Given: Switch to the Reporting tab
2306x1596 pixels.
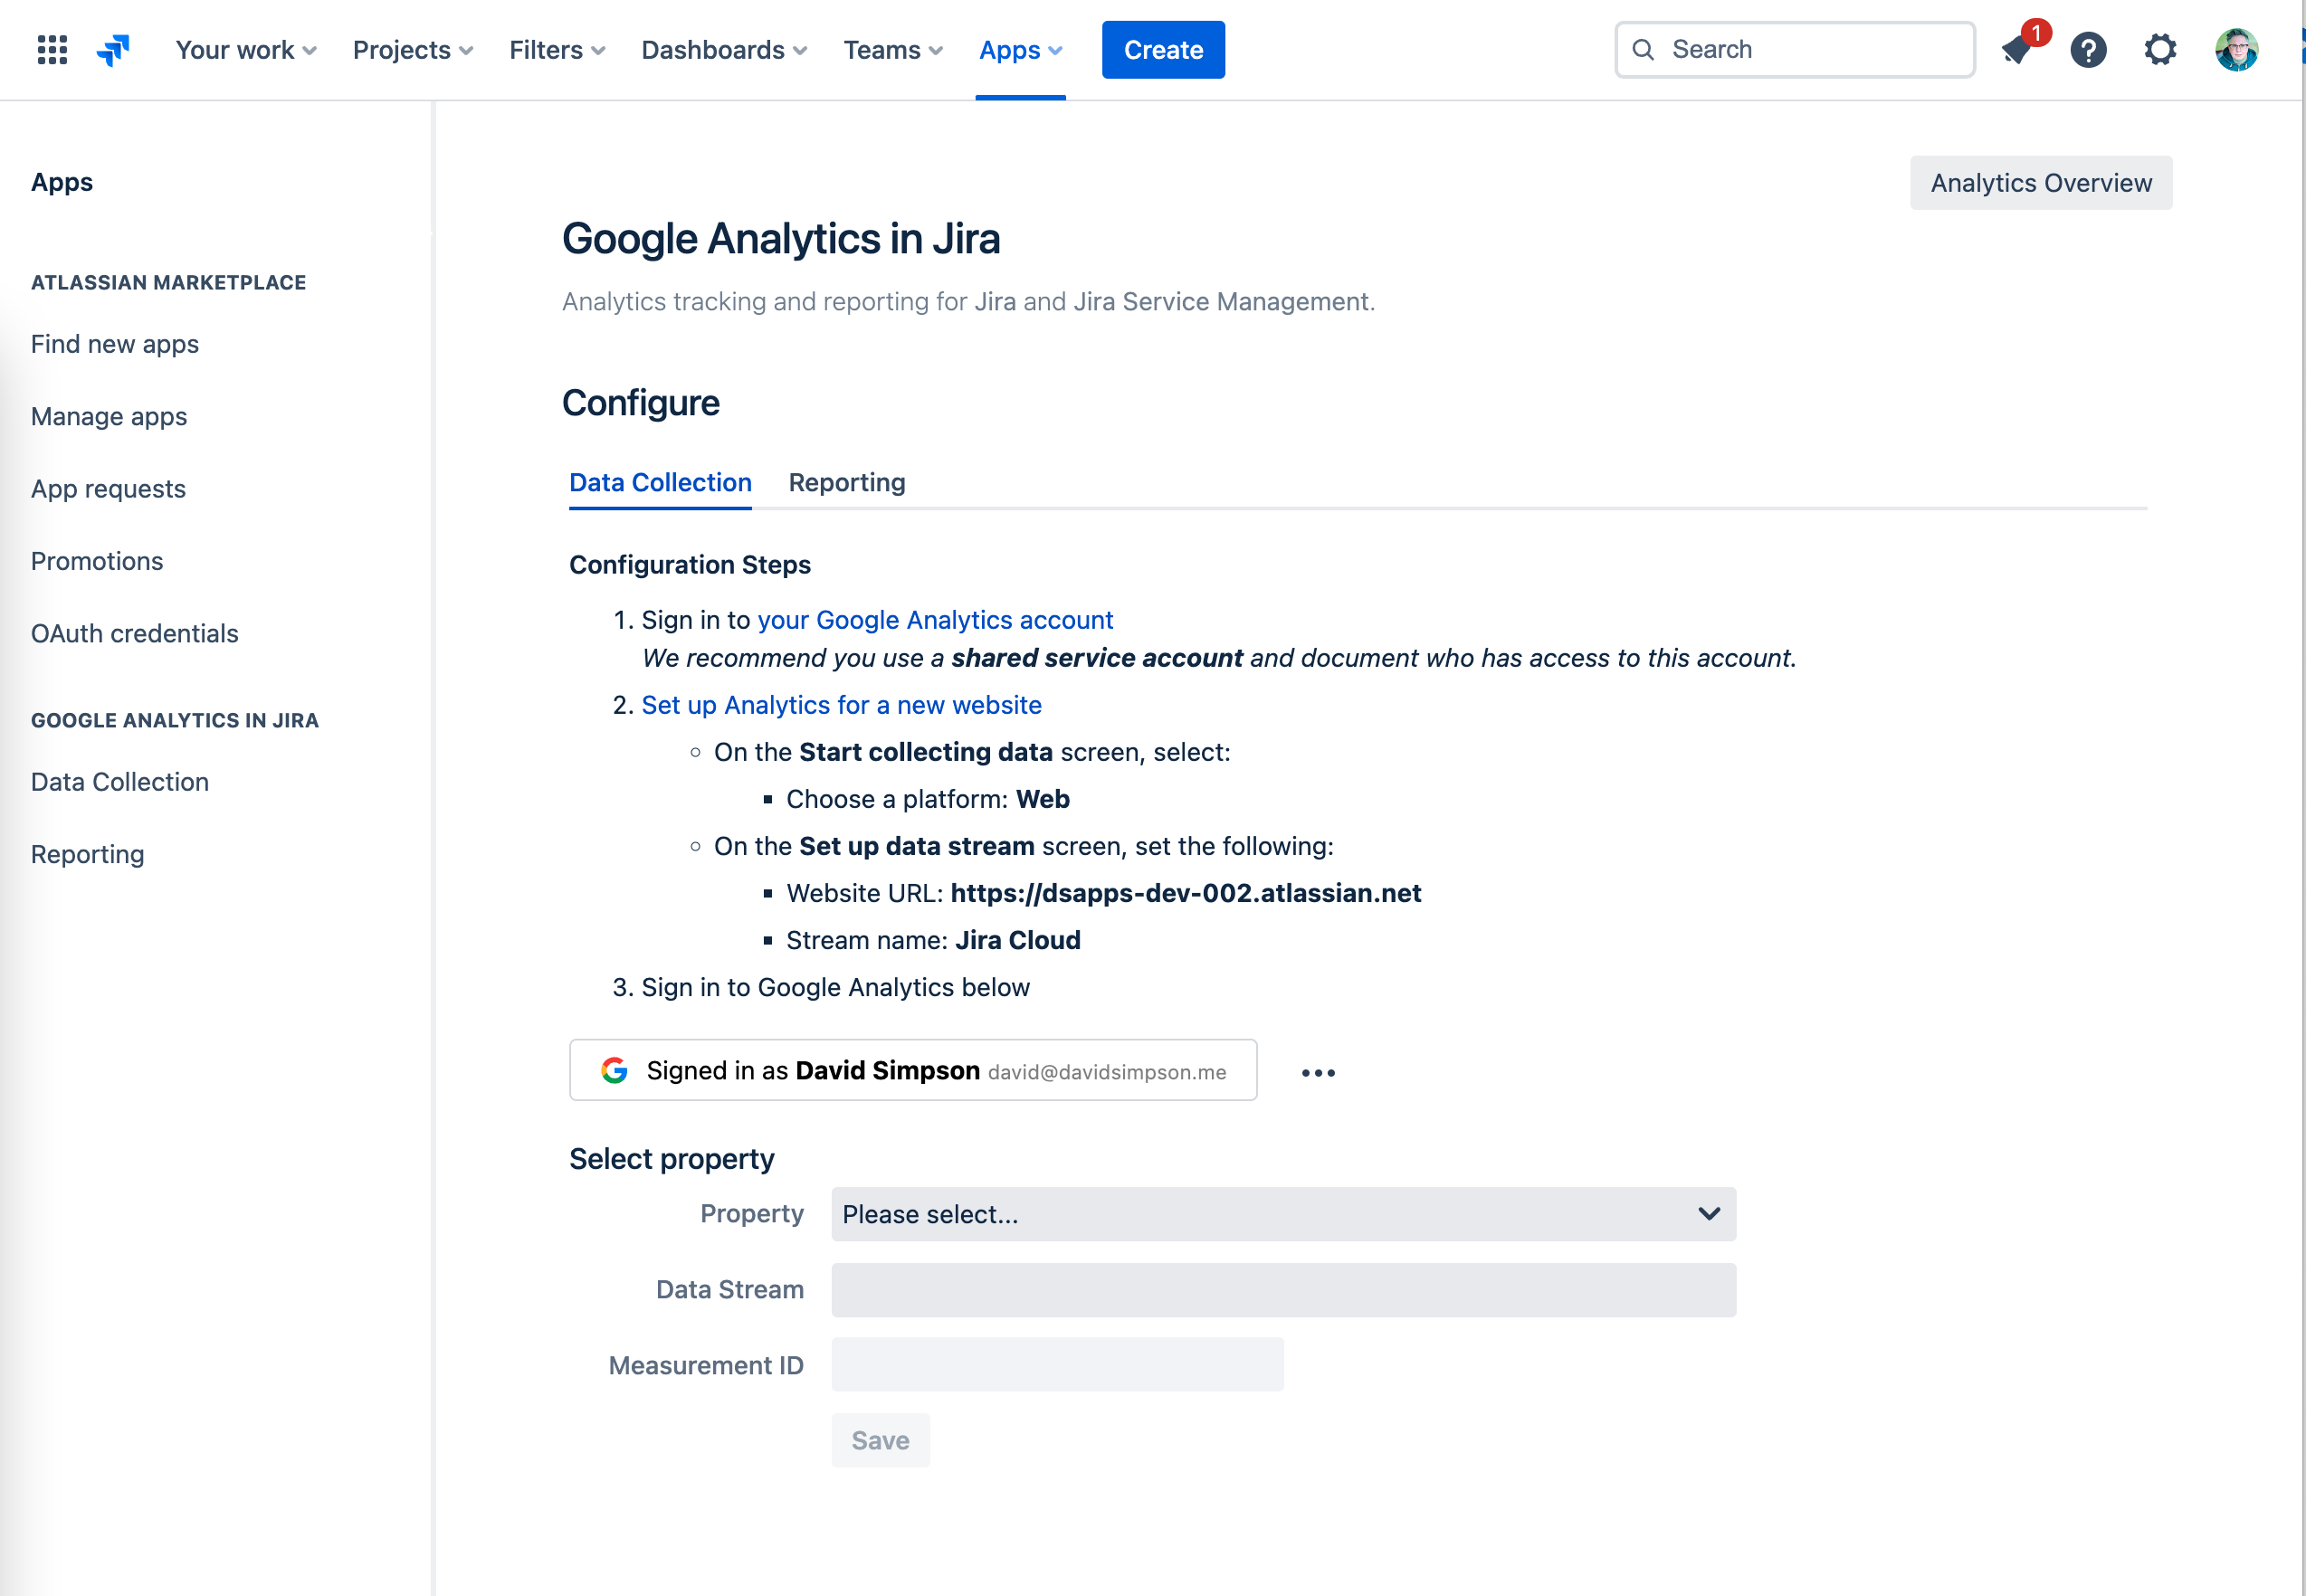Looking at the screenshot, I should point(847,483).
